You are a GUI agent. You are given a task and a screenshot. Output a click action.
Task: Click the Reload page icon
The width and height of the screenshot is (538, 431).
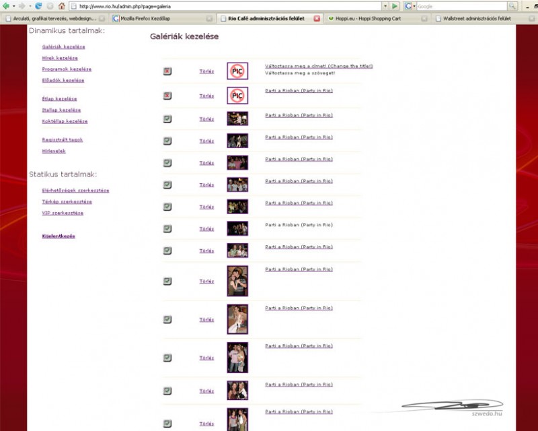coord(38,6)
